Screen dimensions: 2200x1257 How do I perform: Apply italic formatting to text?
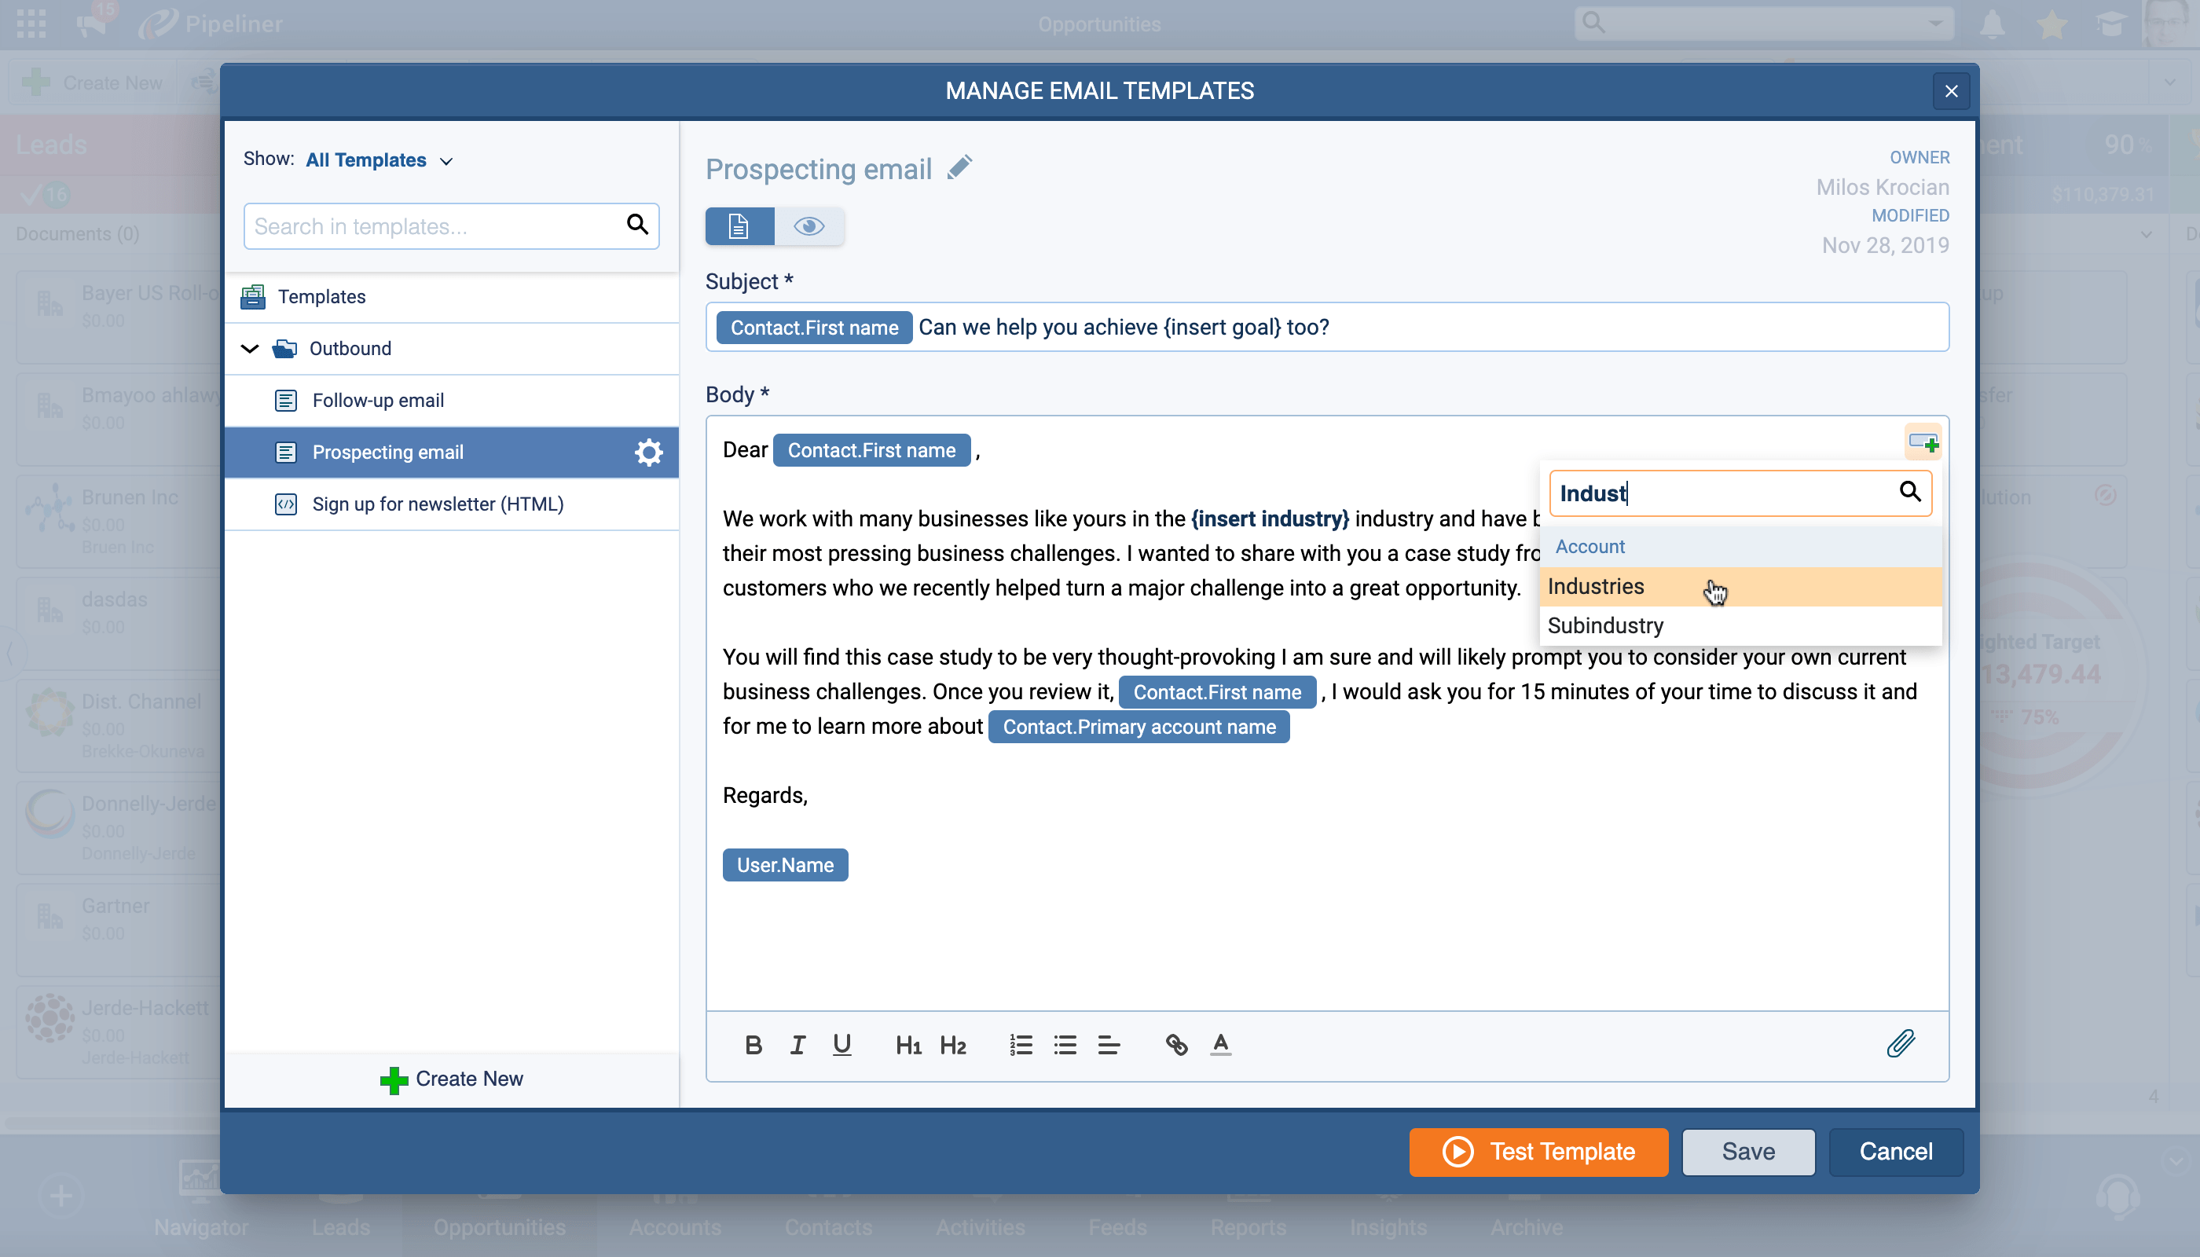point(797,1046)
